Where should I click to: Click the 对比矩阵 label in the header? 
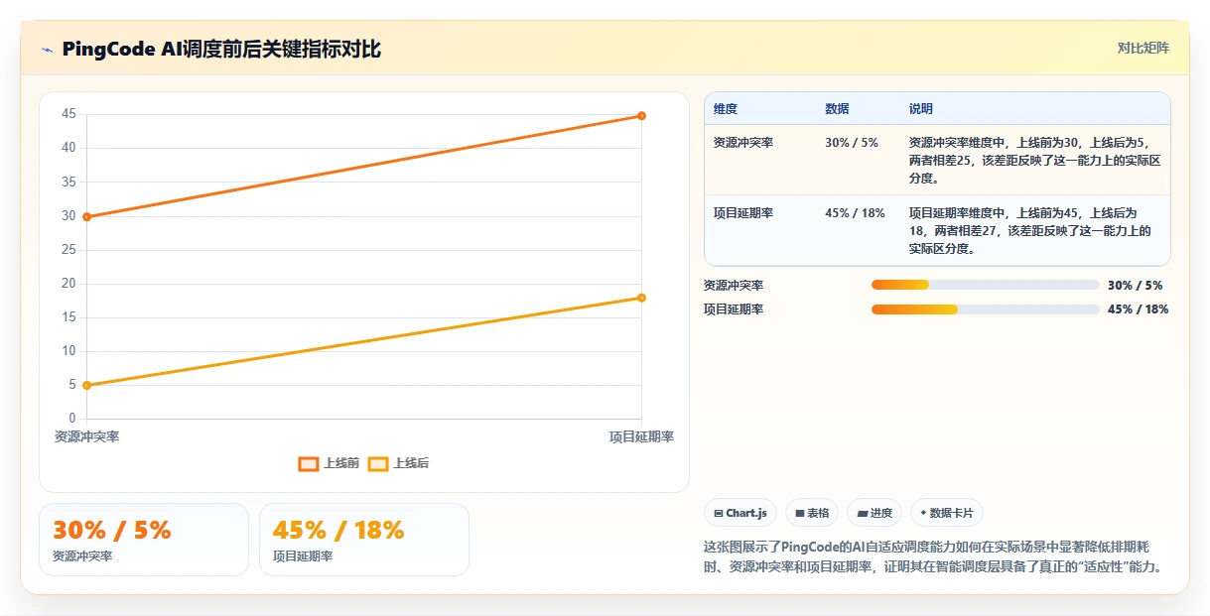click(1143, 48)
